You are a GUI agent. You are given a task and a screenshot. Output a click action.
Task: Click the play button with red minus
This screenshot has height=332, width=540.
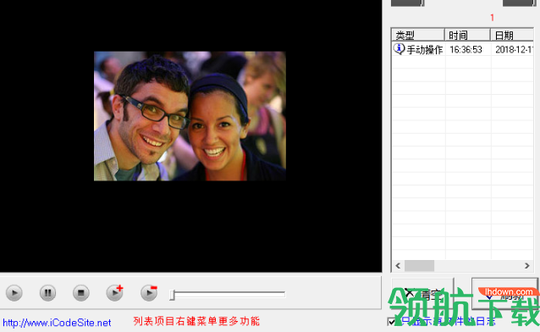click(149, 293)
